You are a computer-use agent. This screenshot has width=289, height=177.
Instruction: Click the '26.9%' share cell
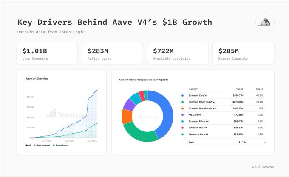point(260,102)
